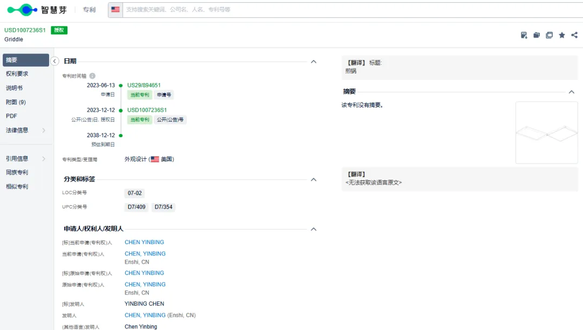This screenshot has height=330, width=583.
Task: Click the 专利 label in the header
Action: click(89, 10)
